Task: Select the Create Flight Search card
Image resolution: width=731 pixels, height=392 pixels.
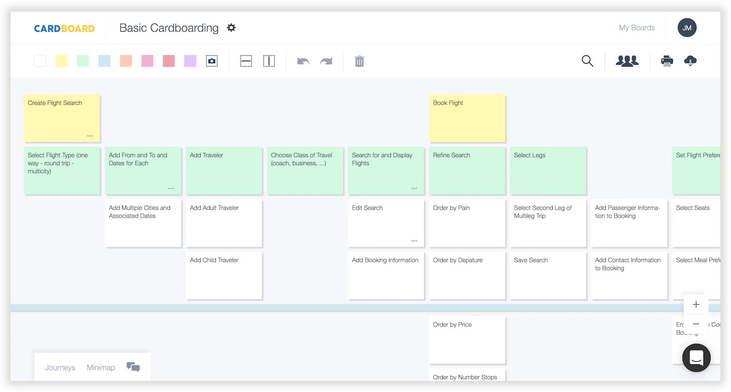Action: 62,118
